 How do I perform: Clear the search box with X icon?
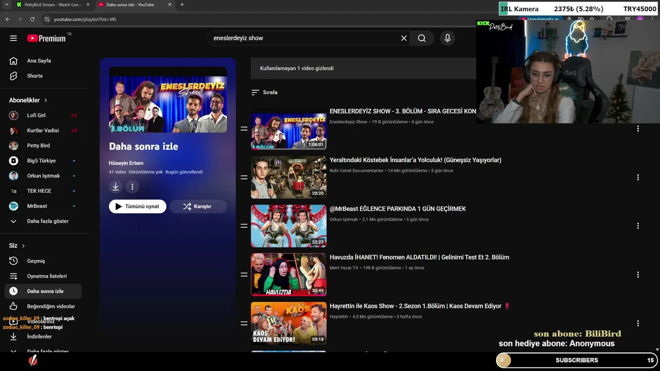(404, 38)
